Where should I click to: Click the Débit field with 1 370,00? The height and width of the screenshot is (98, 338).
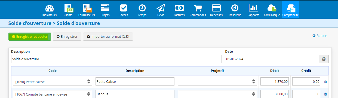pos(275,81)
